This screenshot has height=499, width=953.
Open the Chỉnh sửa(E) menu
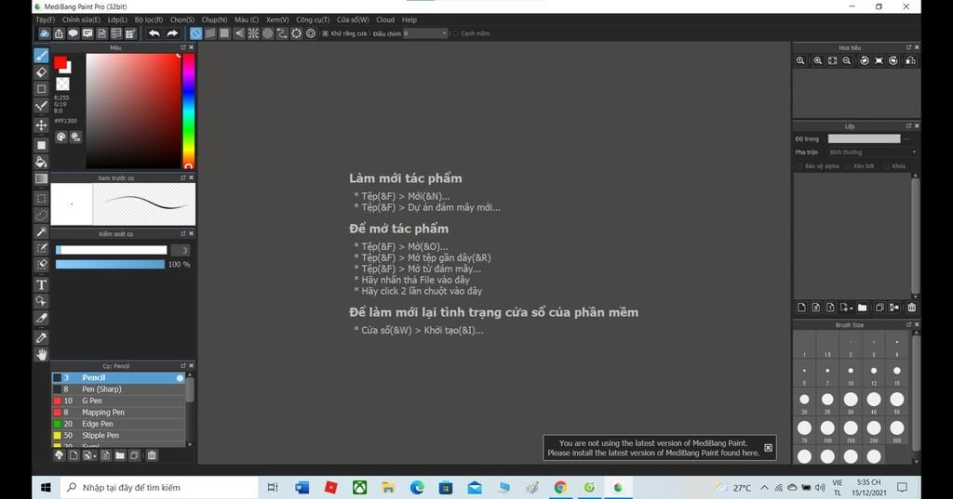[x=82, y=20]
